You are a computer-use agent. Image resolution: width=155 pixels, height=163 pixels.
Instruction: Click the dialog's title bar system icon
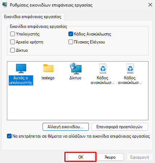pyautogui.click(x=5, y=5)
